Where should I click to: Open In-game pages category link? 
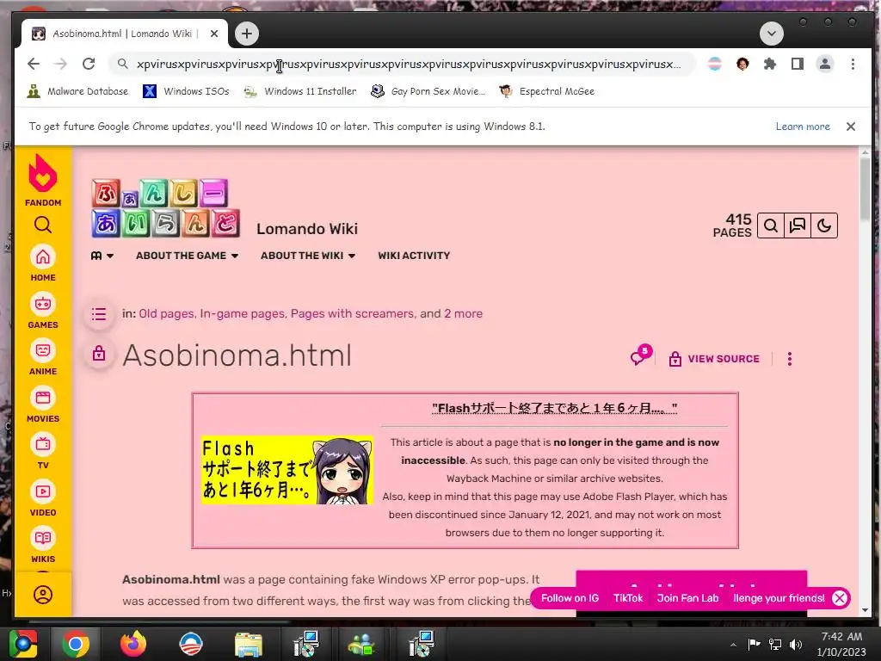coord(242,313)
